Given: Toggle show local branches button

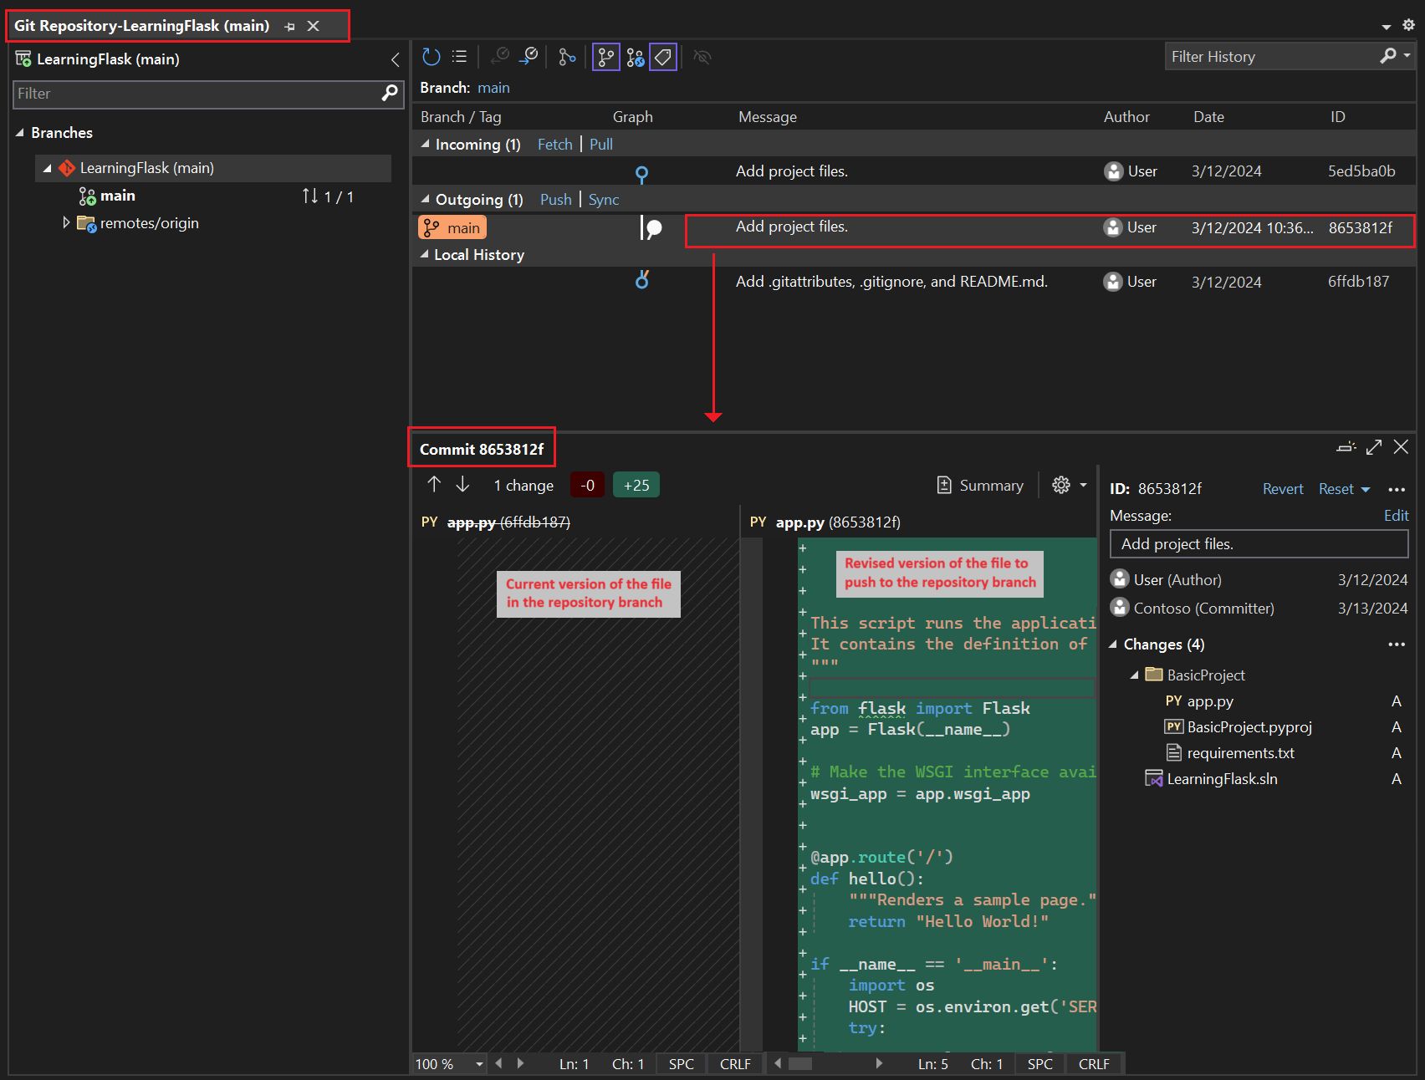Looking at the screenshot, I should click(x=605, y=57).
